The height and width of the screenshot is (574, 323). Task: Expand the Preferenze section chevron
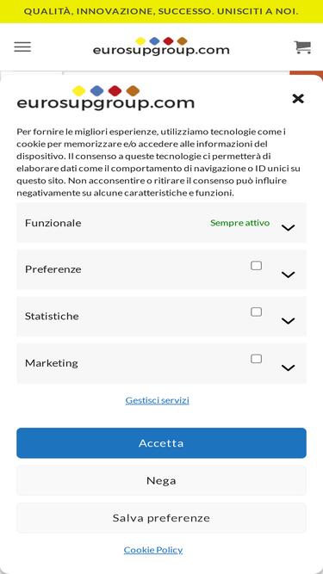click(x=289, y=275)
